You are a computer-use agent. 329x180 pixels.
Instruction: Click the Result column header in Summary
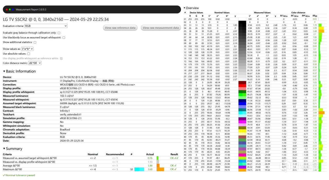(x=174, y=154)
